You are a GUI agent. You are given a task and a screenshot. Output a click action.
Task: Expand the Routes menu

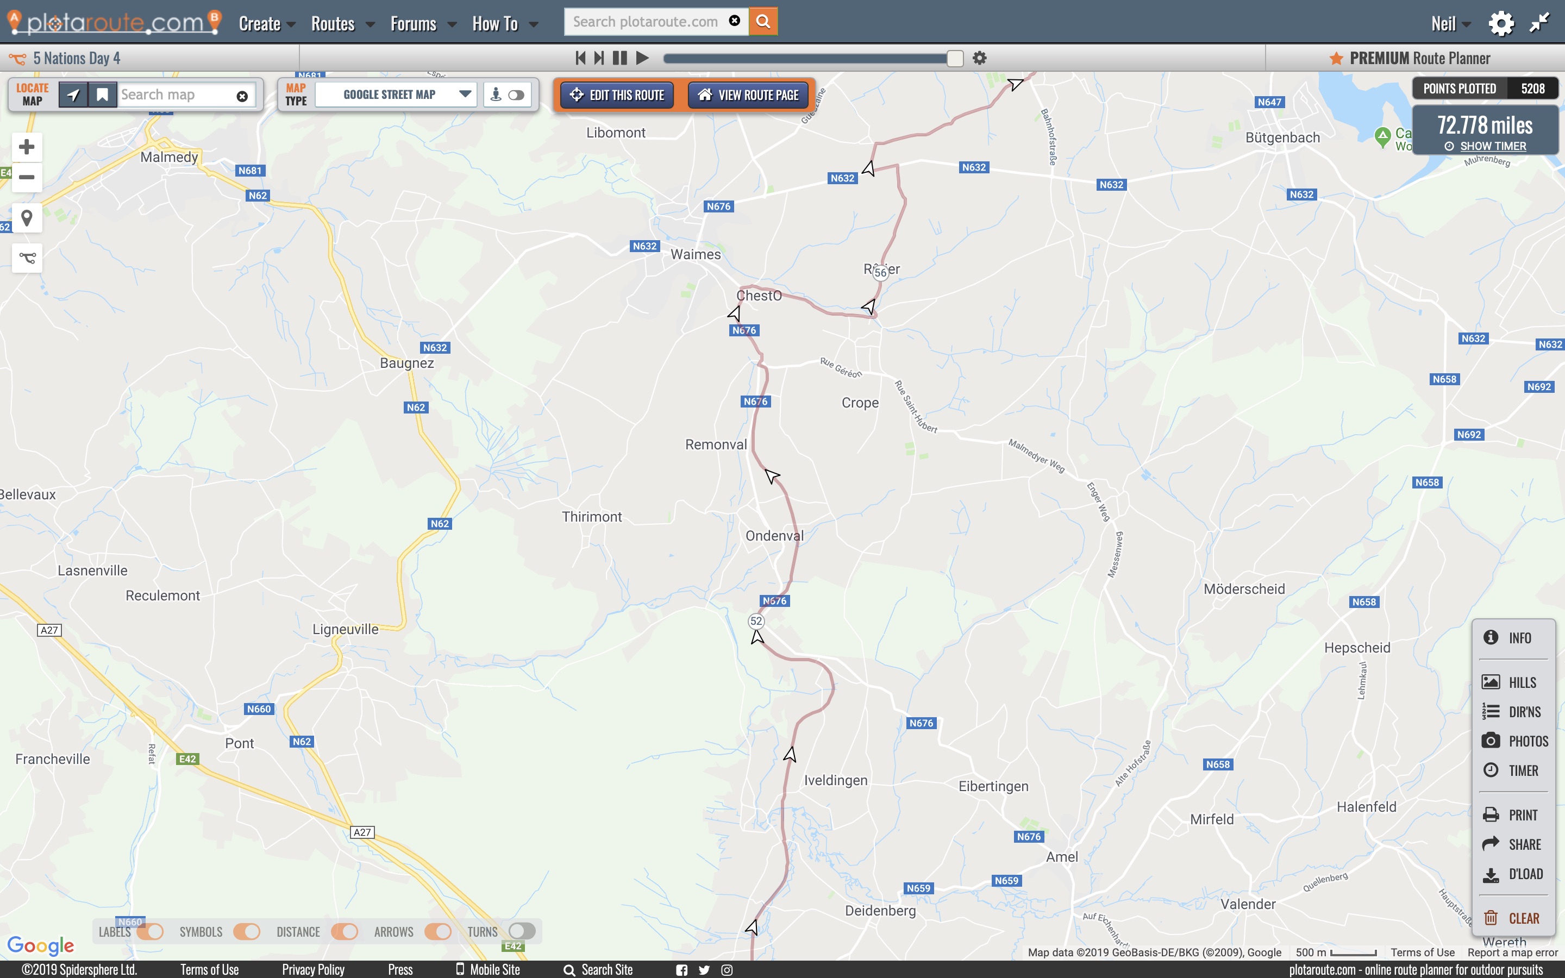pyautogui.click(x=342, y=24)
